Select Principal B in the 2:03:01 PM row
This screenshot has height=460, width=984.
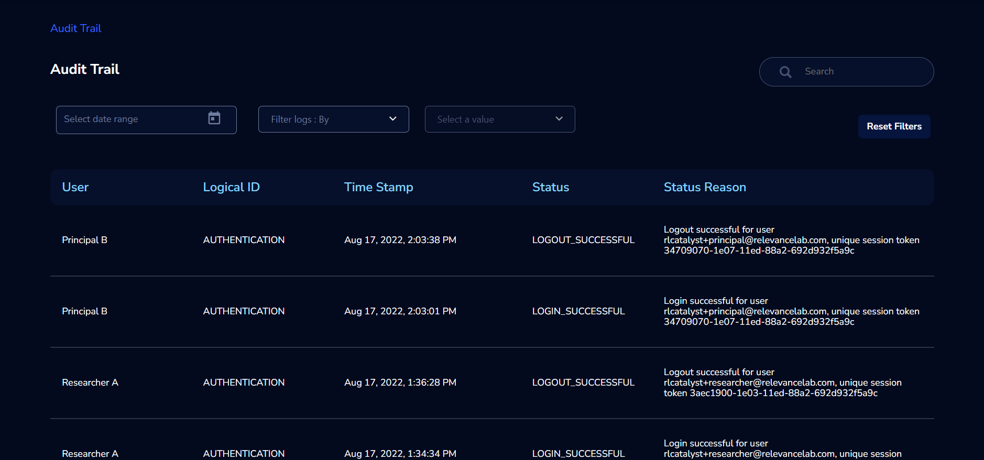pos(84,311)
